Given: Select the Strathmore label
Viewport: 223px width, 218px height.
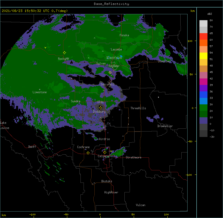Looking at the screenshot, I should tap(133, 157).
